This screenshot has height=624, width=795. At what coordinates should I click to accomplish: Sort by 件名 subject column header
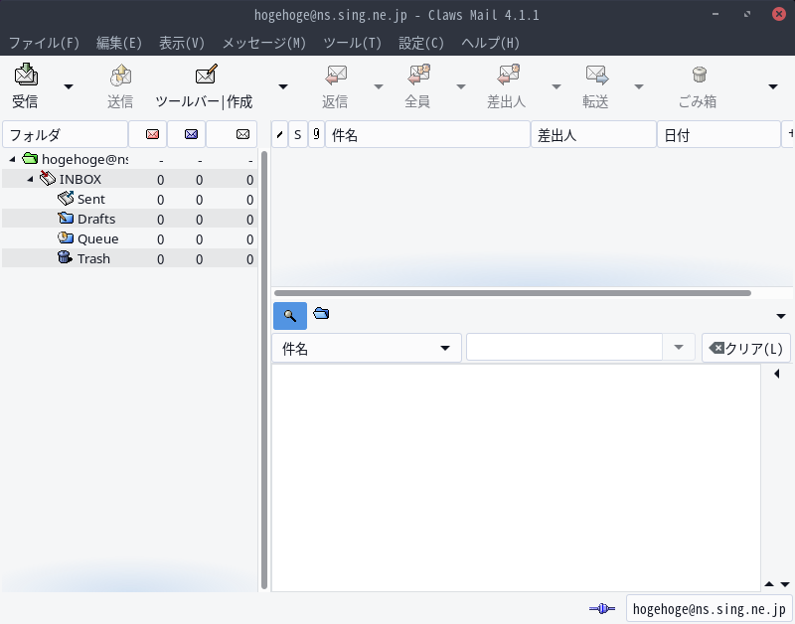pos(427,134)
